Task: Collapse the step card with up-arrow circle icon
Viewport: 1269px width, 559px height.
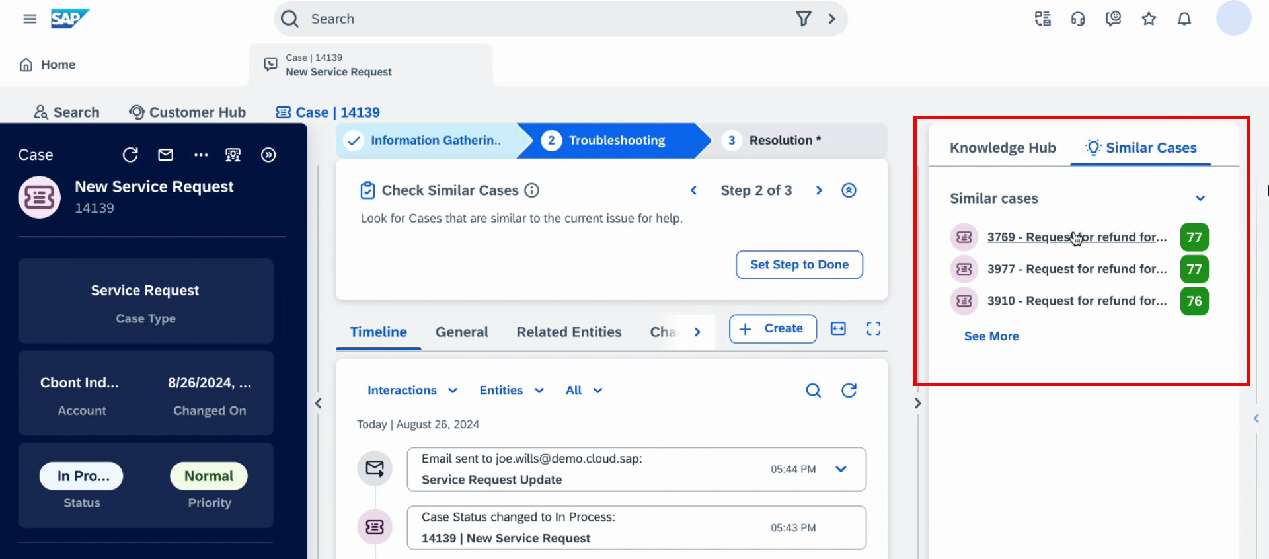Action: [x=849, y=190]
